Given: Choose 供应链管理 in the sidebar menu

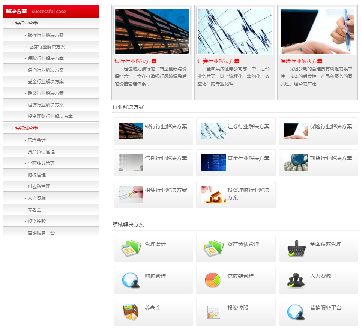Looking at the screenshot, I should tap(51, 187).
